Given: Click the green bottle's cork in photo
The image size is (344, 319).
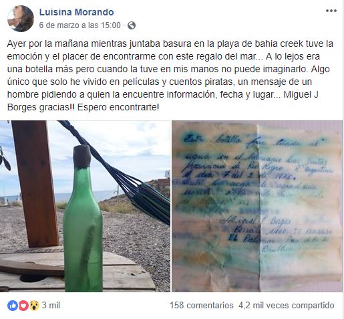Looking at the screenshot, I should (82, 156).
